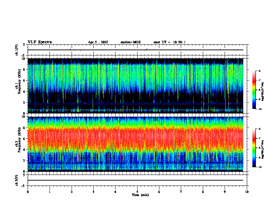Click the ch.3 voltage waveform trace
This screenshot has width=278, height=215.
coord(135,180)
